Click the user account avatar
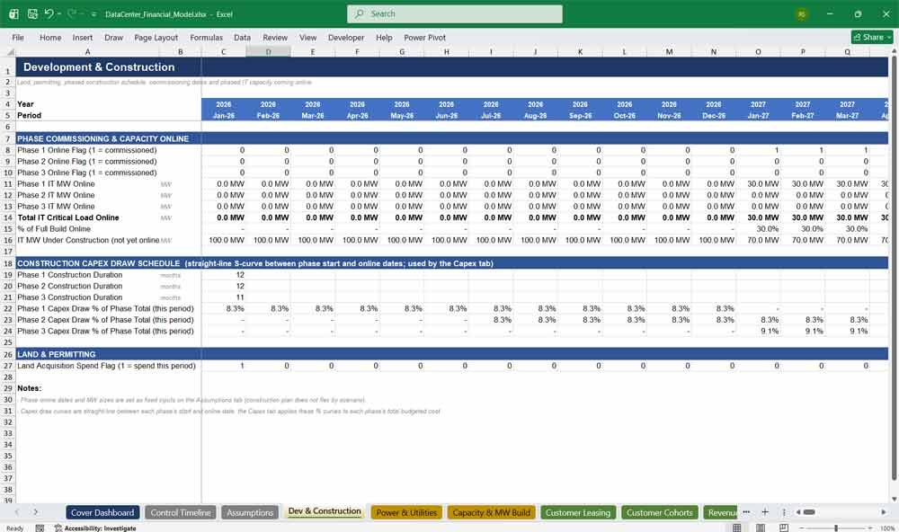This screenshot has height=532, width=899. 802,14
